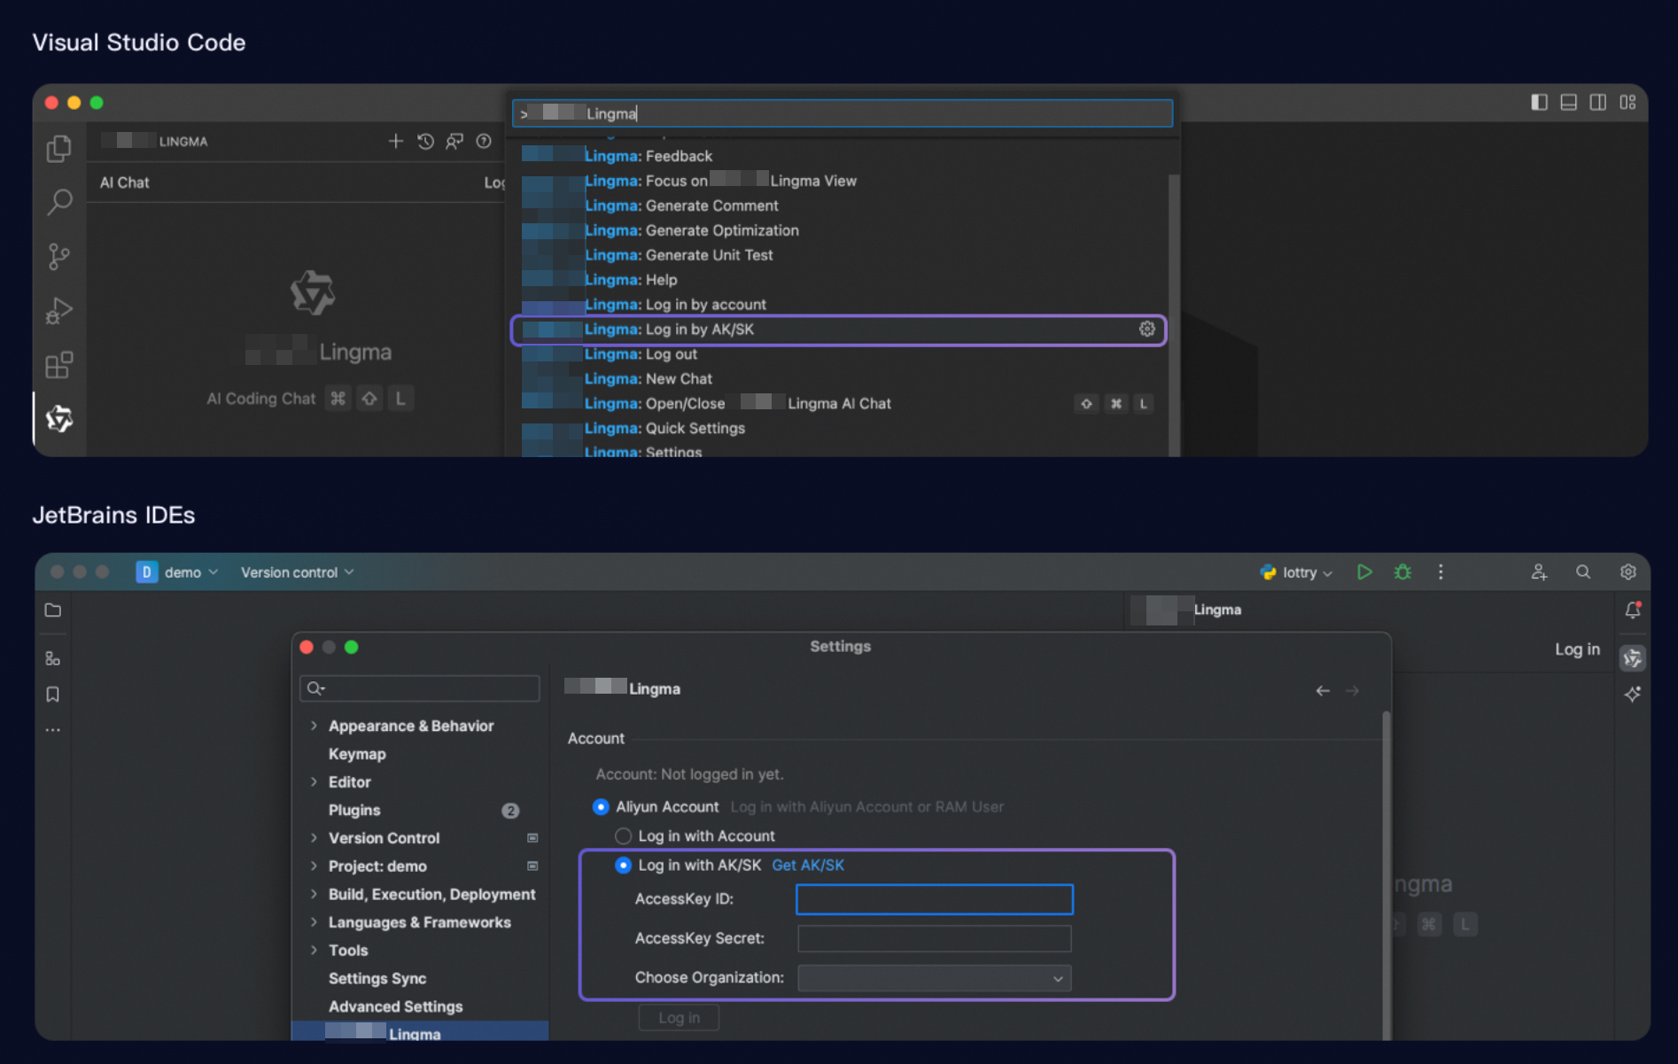Click AccessKey ID input field
This screenshot has width=1678, height=1064.
[934, 899]
